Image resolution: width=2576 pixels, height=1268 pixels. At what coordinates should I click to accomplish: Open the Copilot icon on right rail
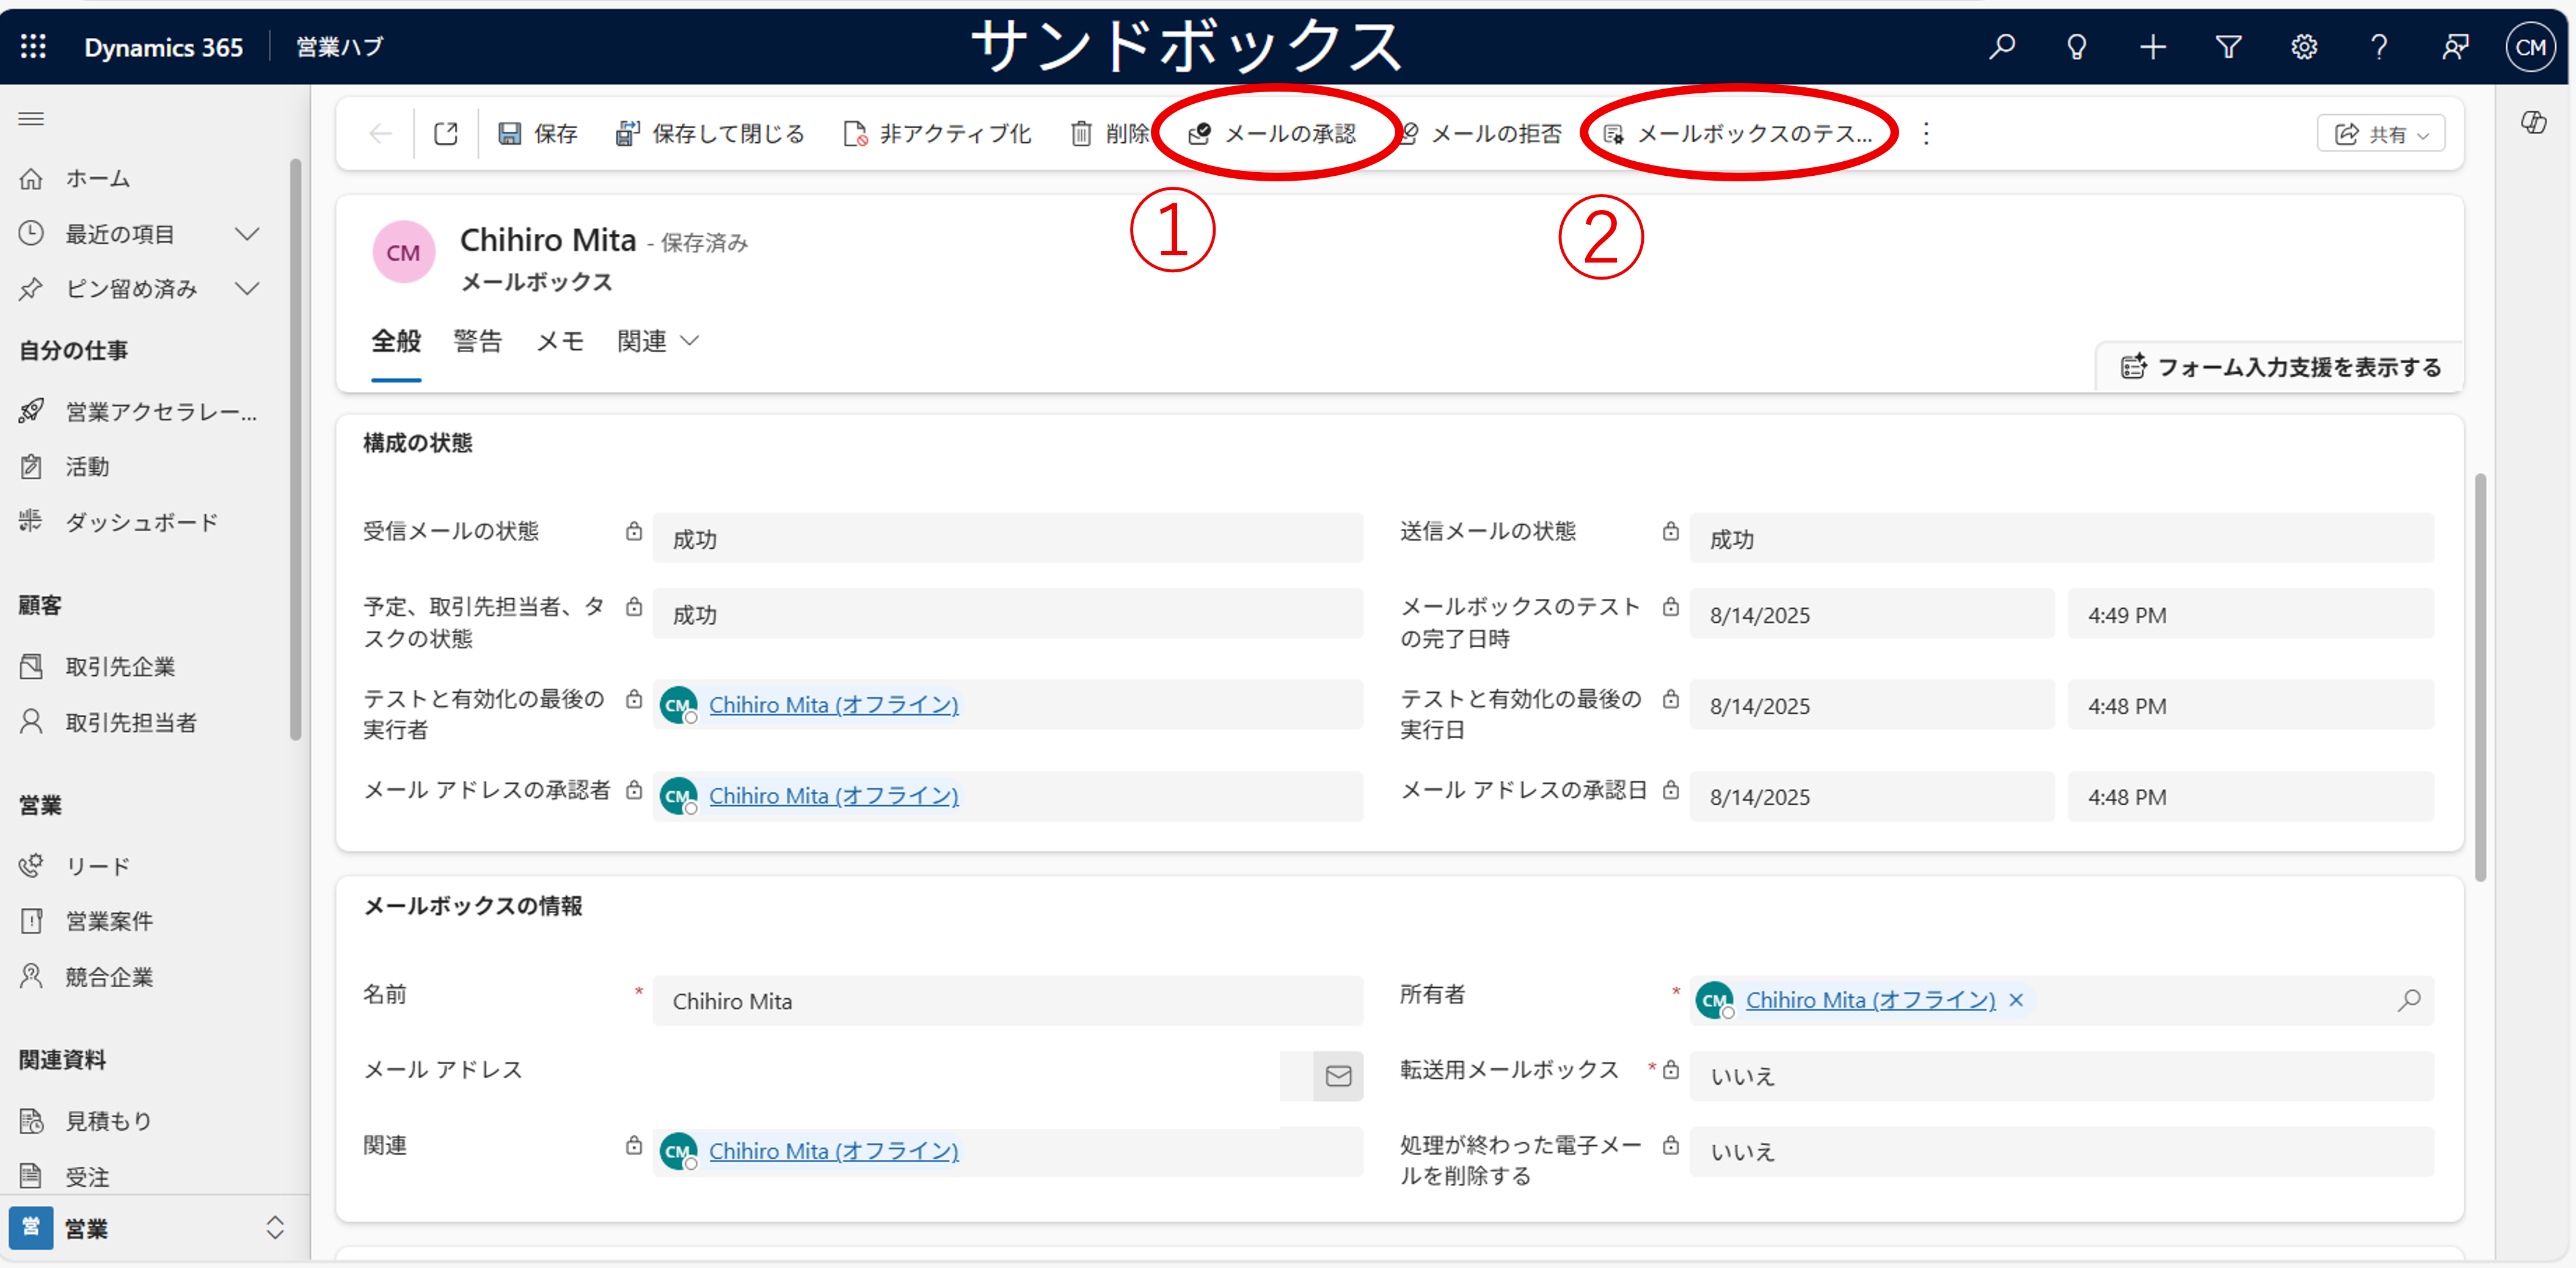coord(2533,122)
